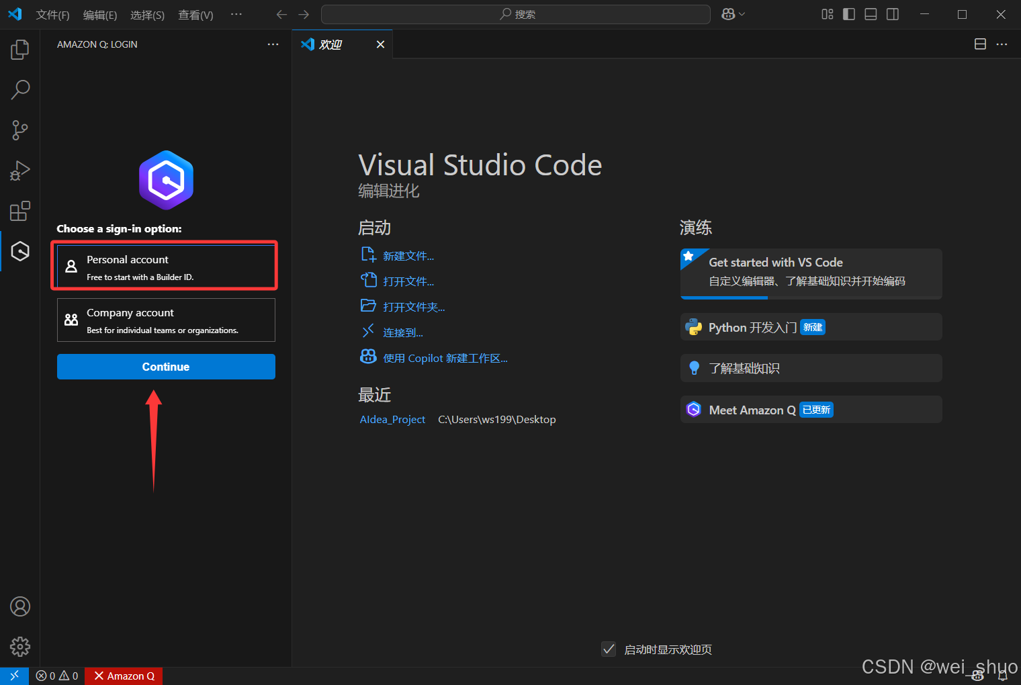The height and width of the screenshot is (685, 1021).
Task: Click the blue Continue button
Action: tap(166, 367)
